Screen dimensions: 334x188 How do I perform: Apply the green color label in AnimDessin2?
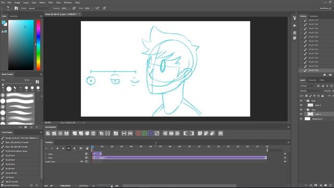145,134
